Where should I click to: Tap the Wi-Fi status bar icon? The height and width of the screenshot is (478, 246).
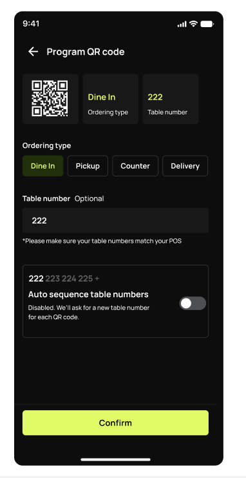193,24
